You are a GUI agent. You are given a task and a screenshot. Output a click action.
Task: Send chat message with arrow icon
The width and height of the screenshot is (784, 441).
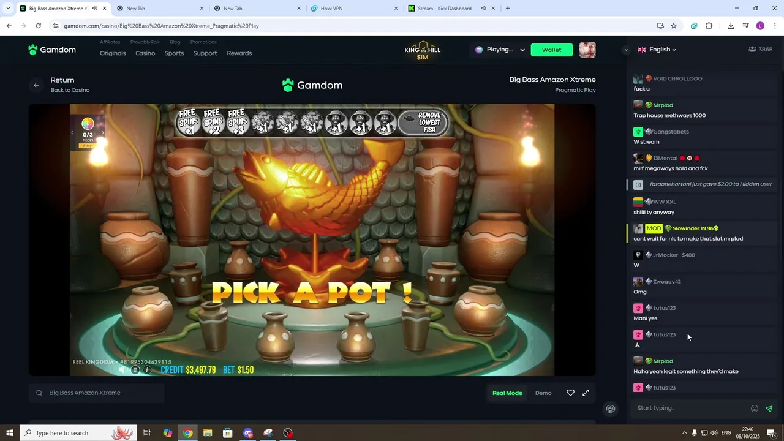pyautogui.click(x=769, y=409)
